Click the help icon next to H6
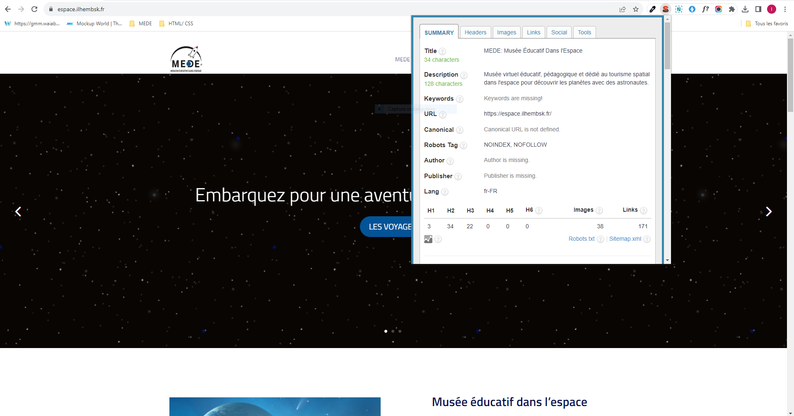794x416 pixels. [539, 210]
